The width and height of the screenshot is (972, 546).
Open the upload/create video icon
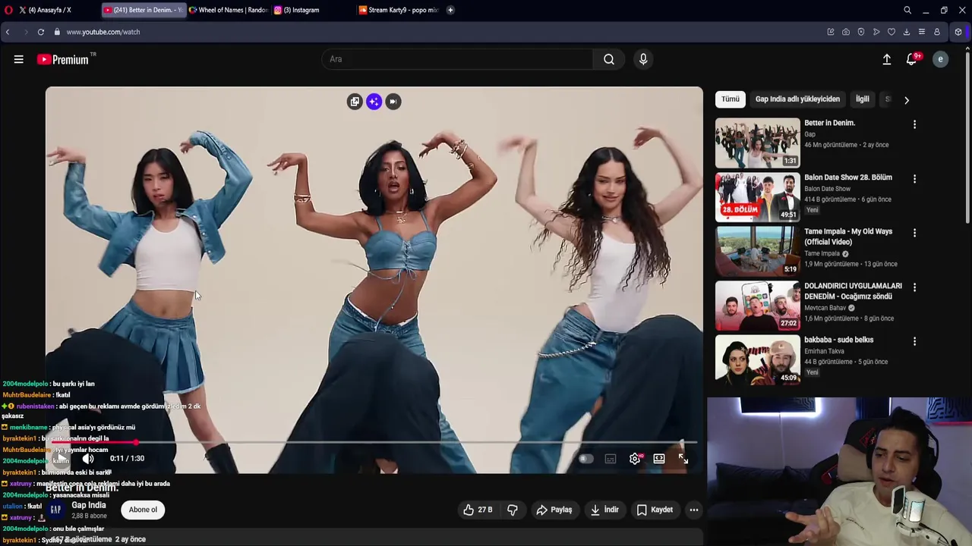[886, 59]
